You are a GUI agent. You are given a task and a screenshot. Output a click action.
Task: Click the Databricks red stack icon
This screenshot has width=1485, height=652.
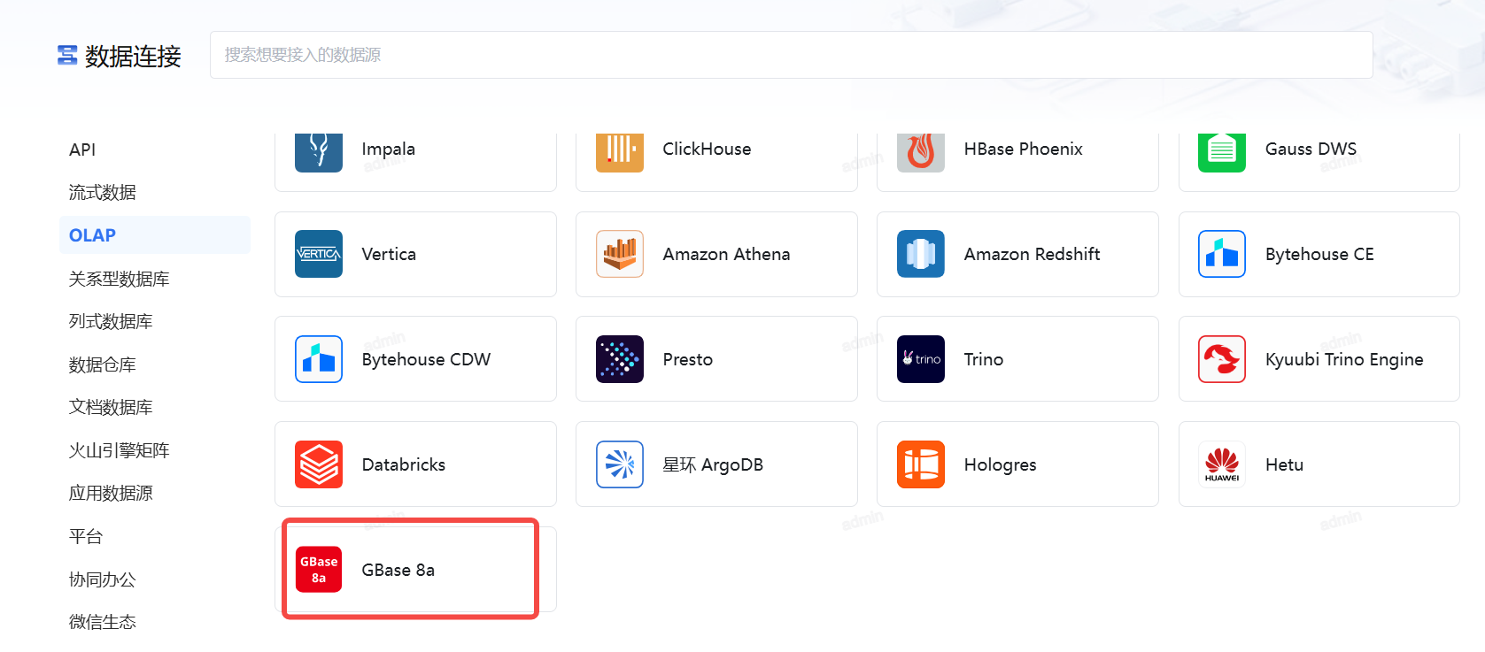pyautogui.click(x=319, y=464)
